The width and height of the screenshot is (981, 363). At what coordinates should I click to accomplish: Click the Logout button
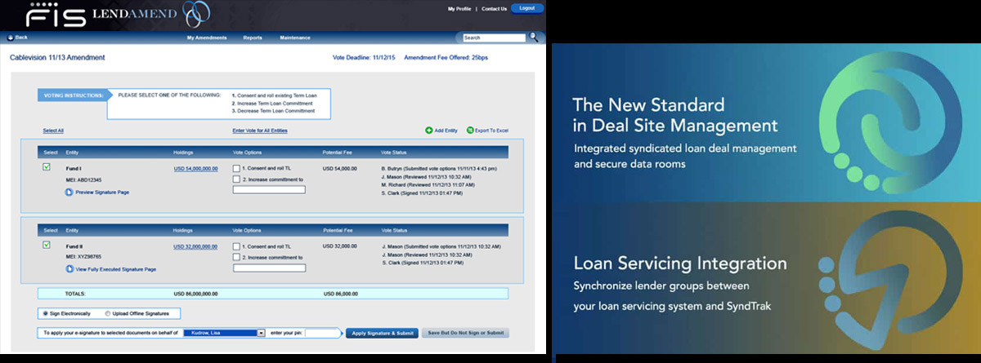[527, 8]
